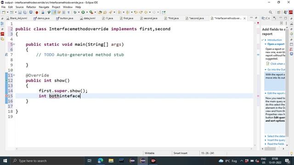Click the Task View taskbar icon
The image size is (294, 165).
click(x=90, y=161)
